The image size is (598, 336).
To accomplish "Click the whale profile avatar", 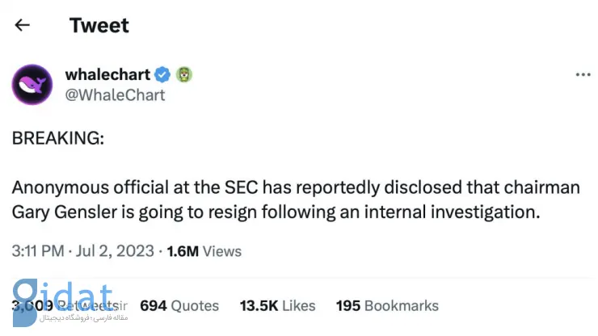I will pyautogui.click(x=32, y=84).
